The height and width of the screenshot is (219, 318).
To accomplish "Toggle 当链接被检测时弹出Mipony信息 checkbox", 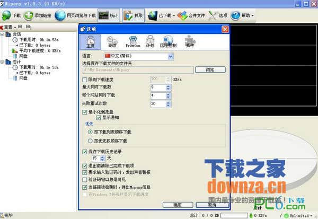I will [85, 187].
